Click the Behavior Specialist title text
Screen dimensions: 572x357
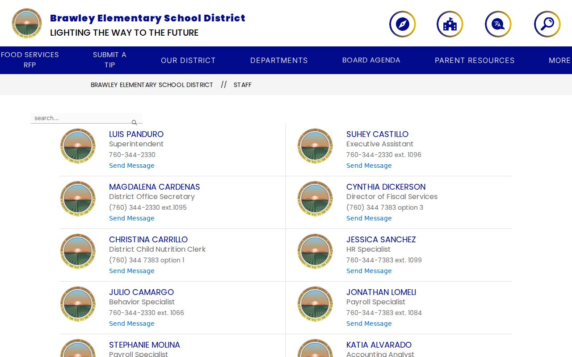(142, 302)
